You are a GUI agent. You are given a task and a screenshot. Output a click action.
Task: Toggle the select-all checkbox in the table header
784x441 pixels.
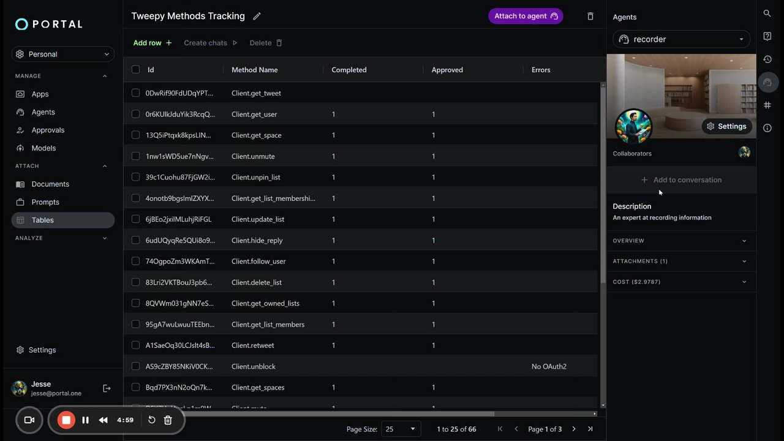tap(136, 70)
